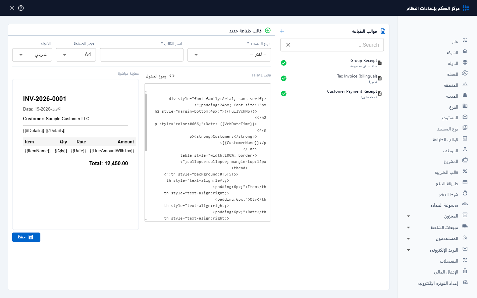The height and width of the screenshot is (298, 477).
Task: Click the plus icon to add print template
Action: (282, 31)
